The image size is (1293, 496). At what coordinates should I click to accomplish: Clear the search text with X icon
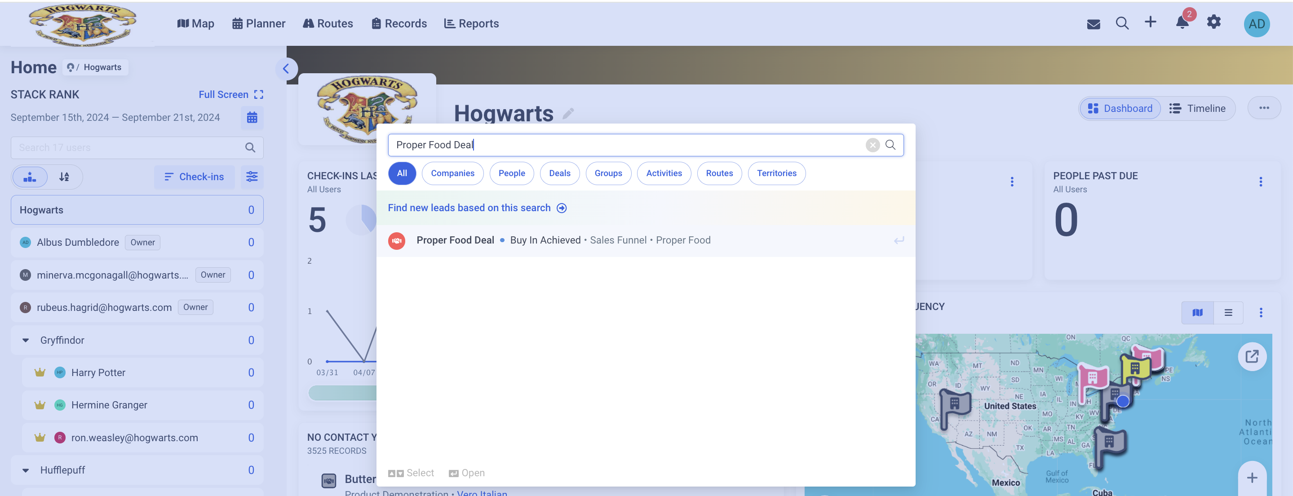pos(872,145)
